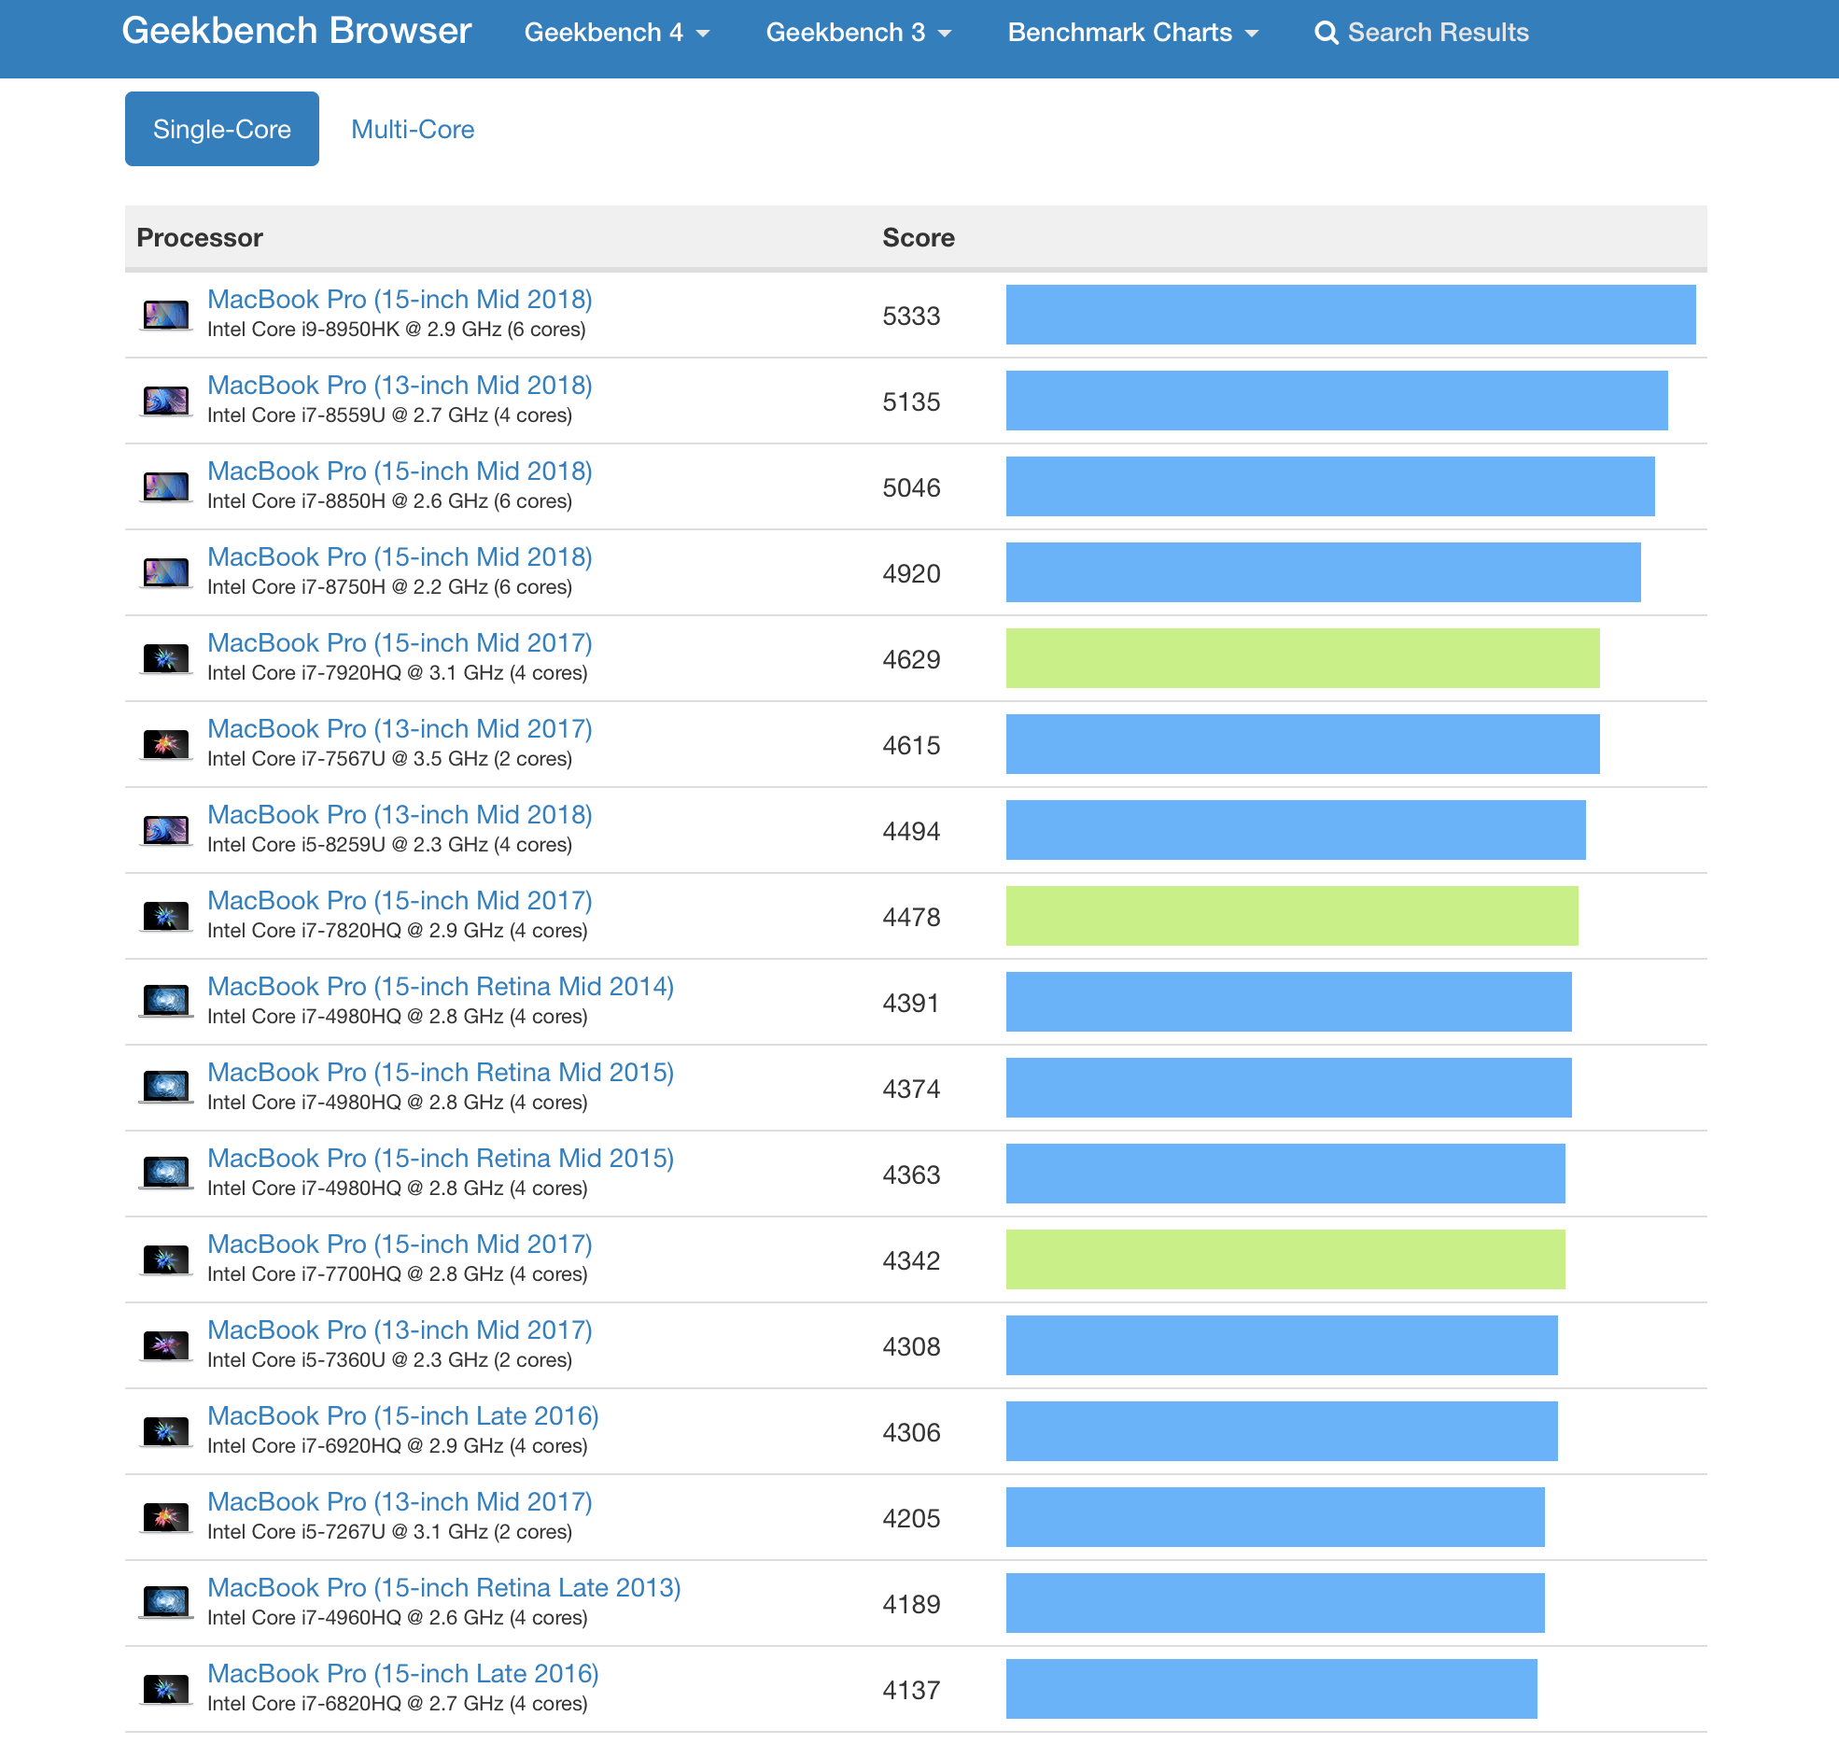
Task: Switch to the Multi-Core tab
Action: click(x=413, y=129)
